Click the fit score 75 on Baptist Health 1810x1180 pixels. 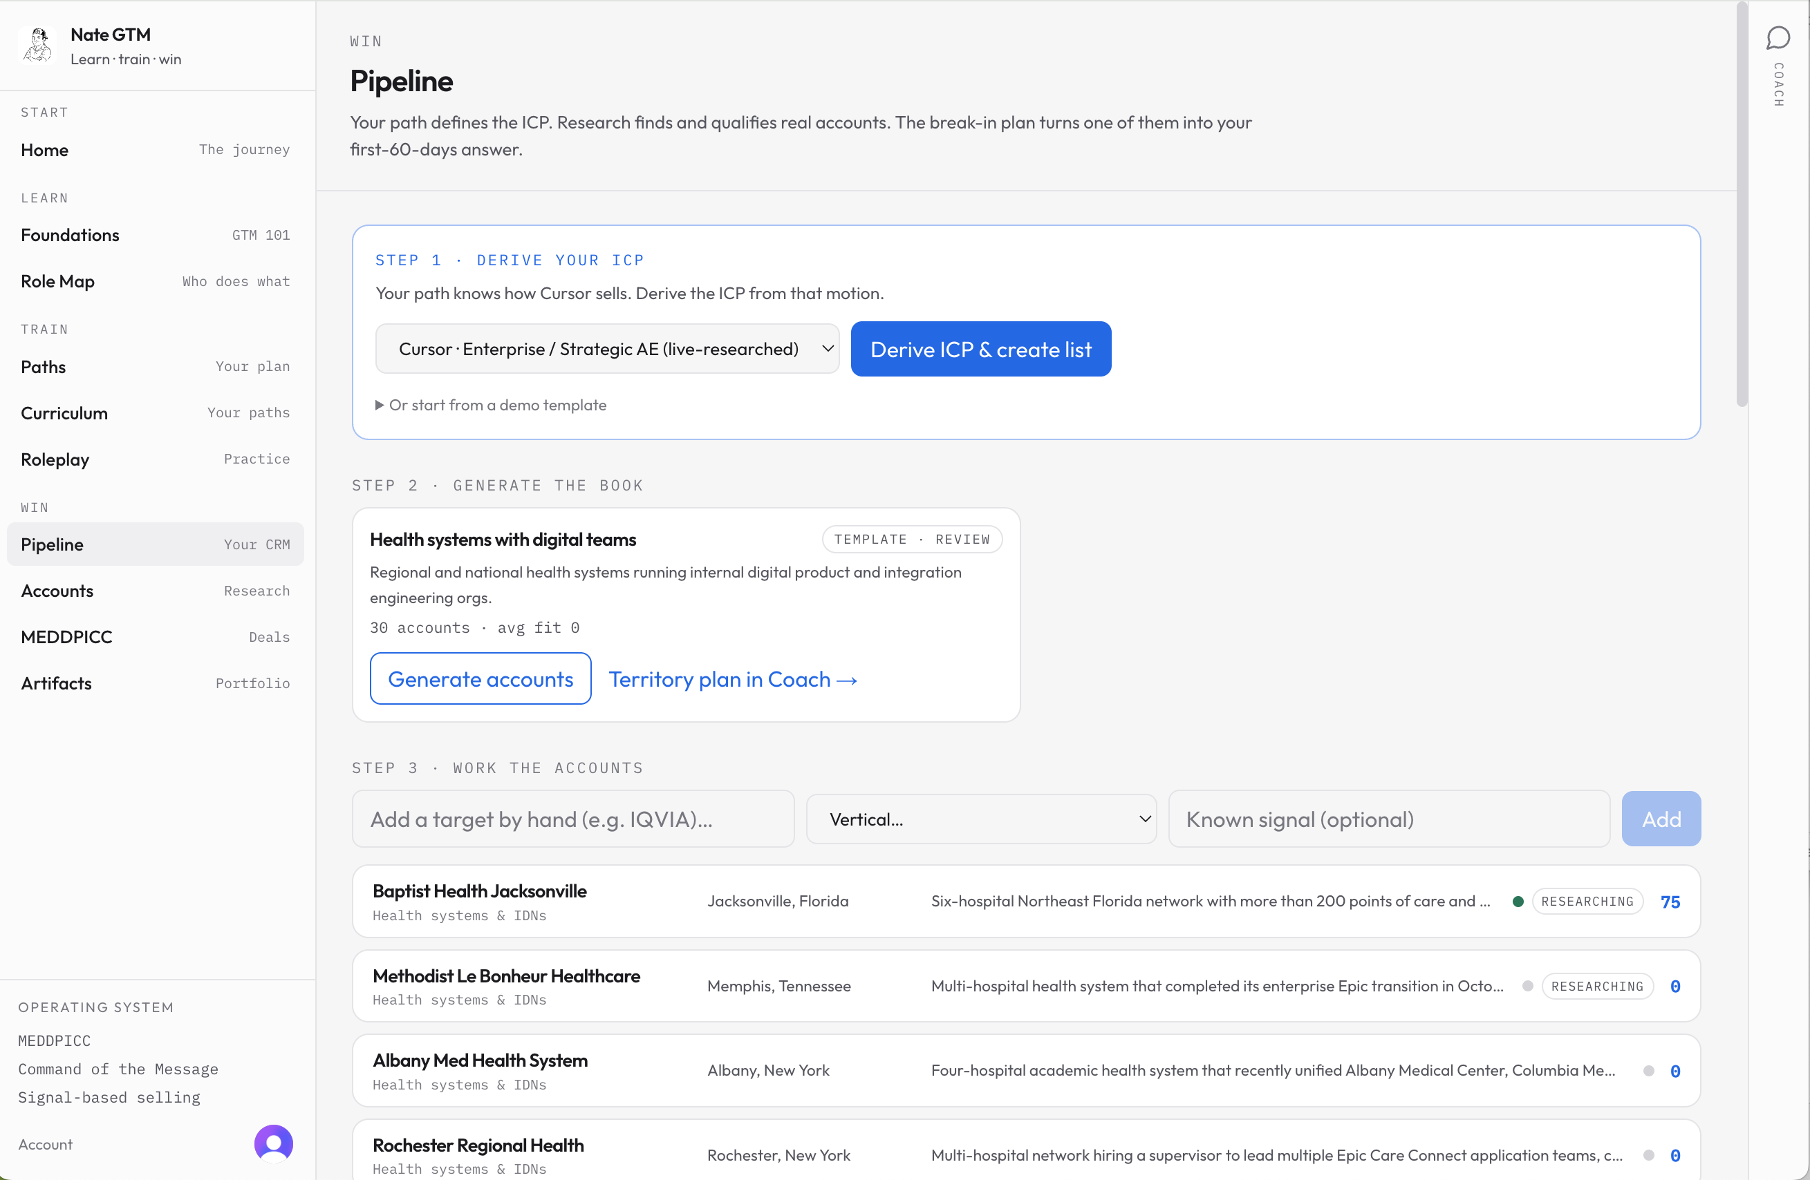1670,902
